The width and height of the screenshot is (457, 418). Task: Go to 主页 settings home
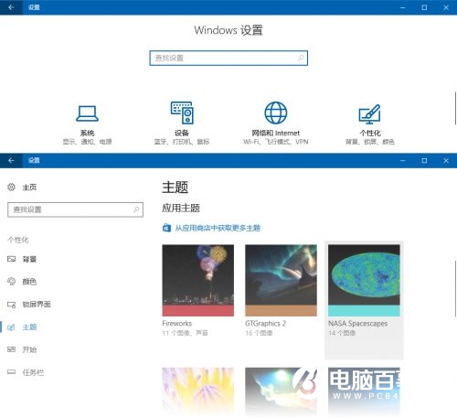29,187
